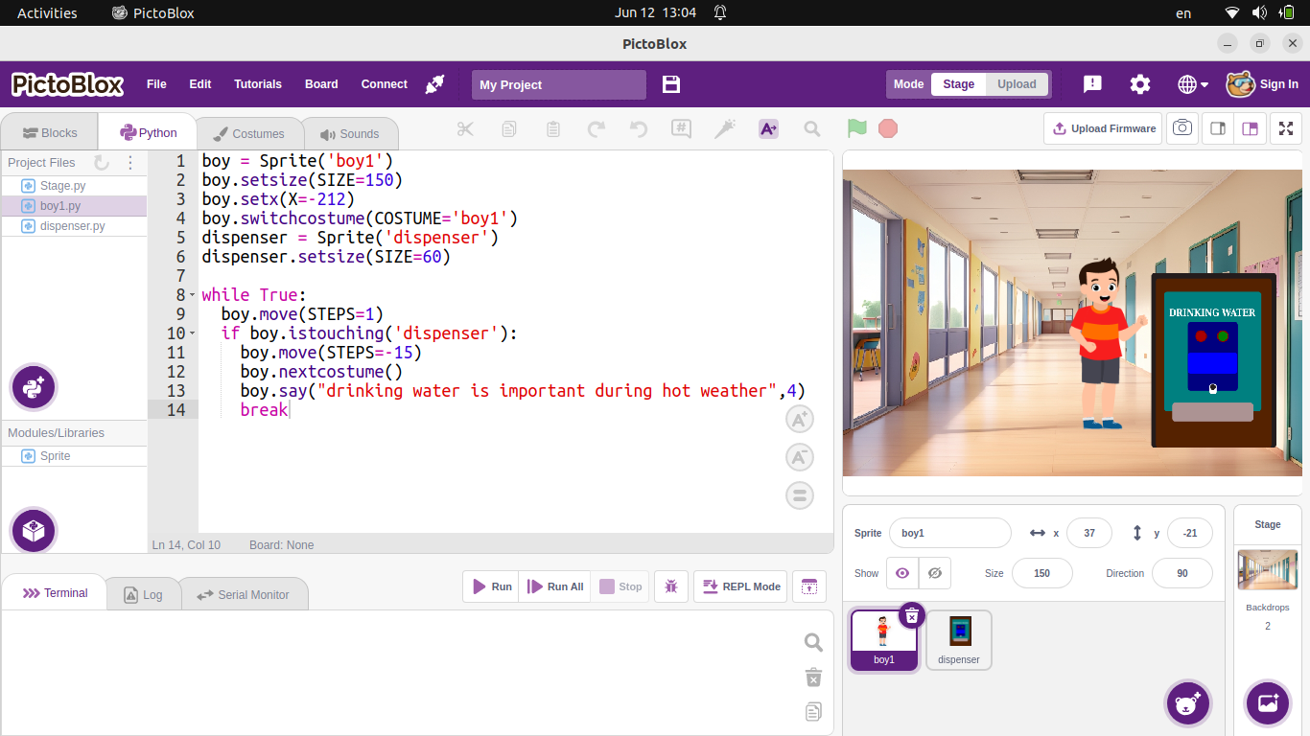This screenshot has height=736, width=1310.
Task: Click the Upload Firmware button
Action: point(1103,128)
